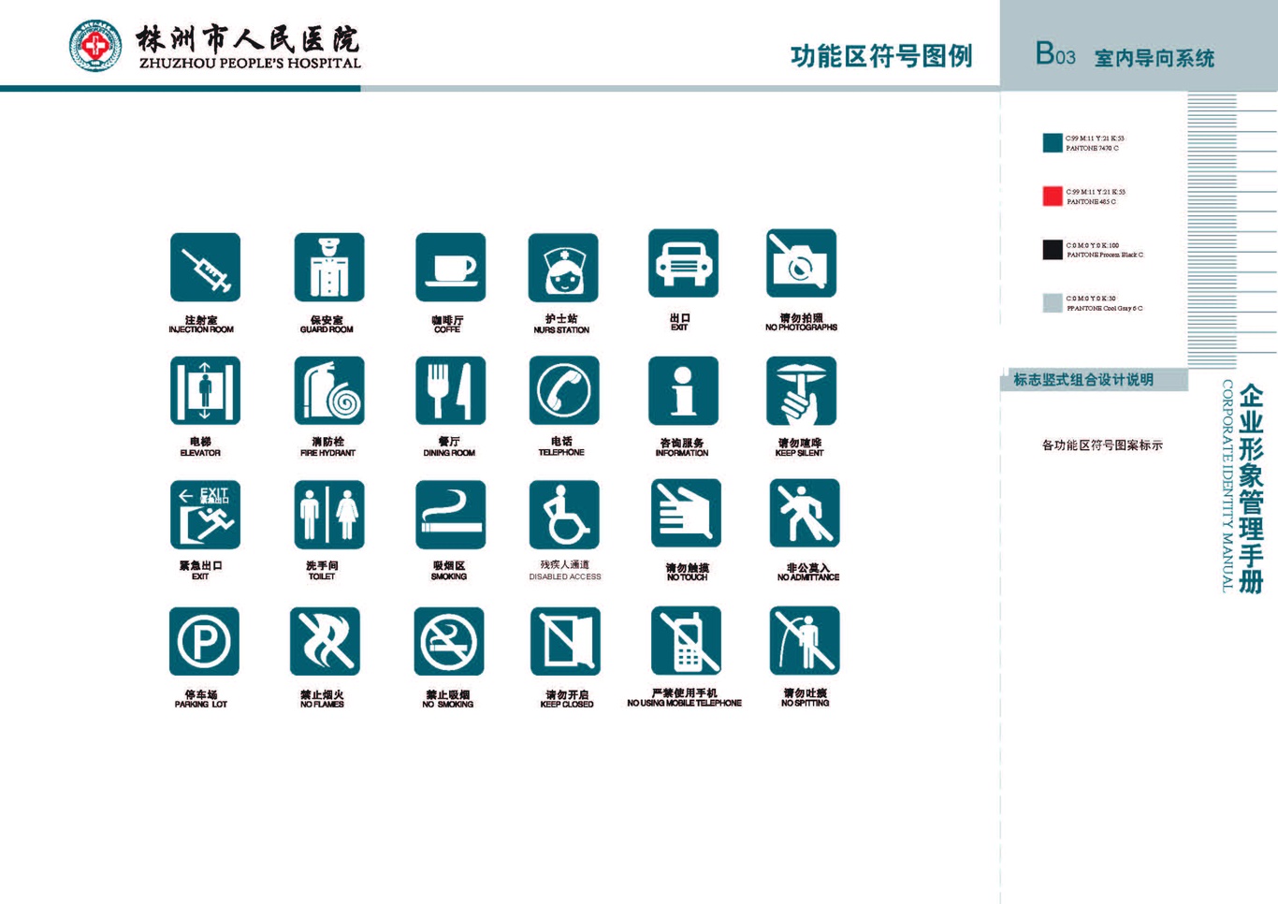Click the Coffee cup icon
The height and width of the screenshot is (904, 1278).
(450, 268)
